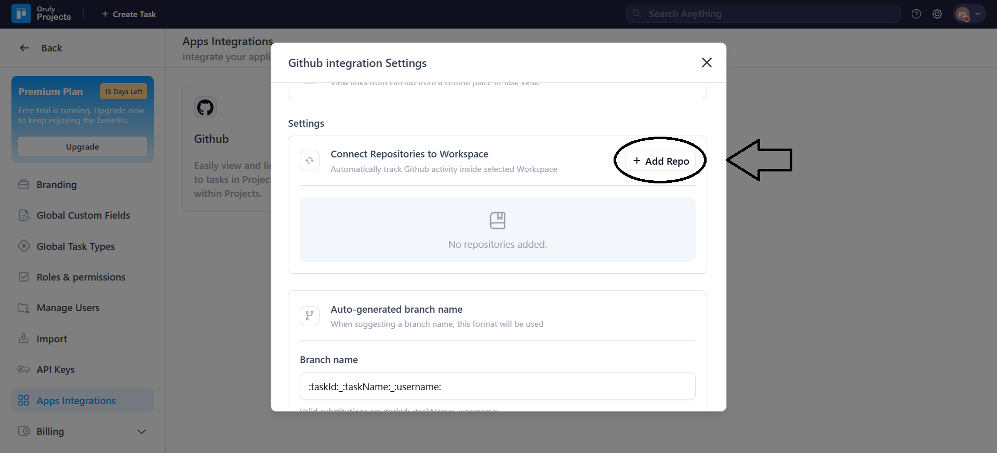Close the Github integration Settings dialog

click(706, 63)
